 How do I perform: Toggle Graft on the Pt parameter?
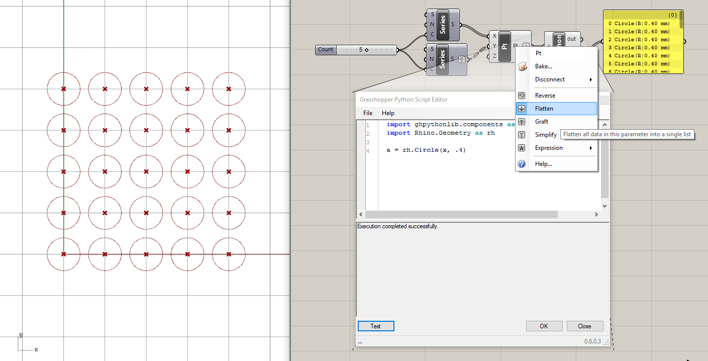coord(541,121)
